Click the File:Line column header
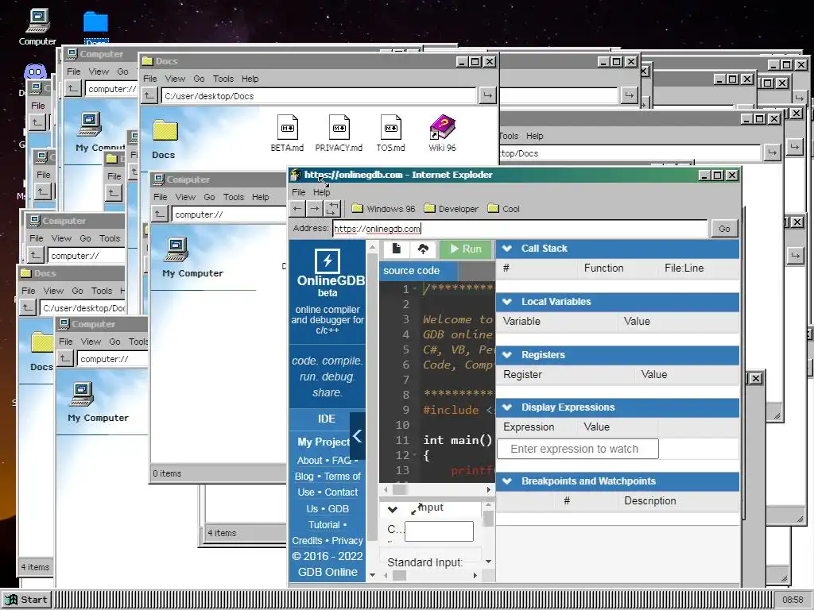814x610 pixels. pos(684,268)
